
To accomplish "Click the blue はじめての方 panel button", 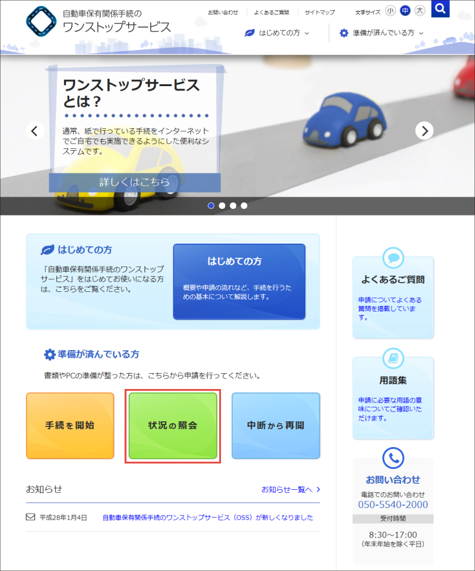I will pos(239,282).
